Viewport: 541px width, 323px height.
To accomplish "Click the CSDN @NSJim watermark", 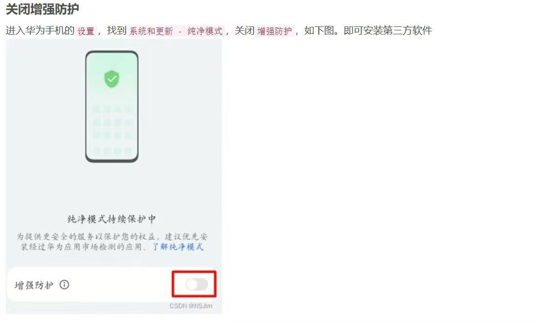I will click(191, 306).
